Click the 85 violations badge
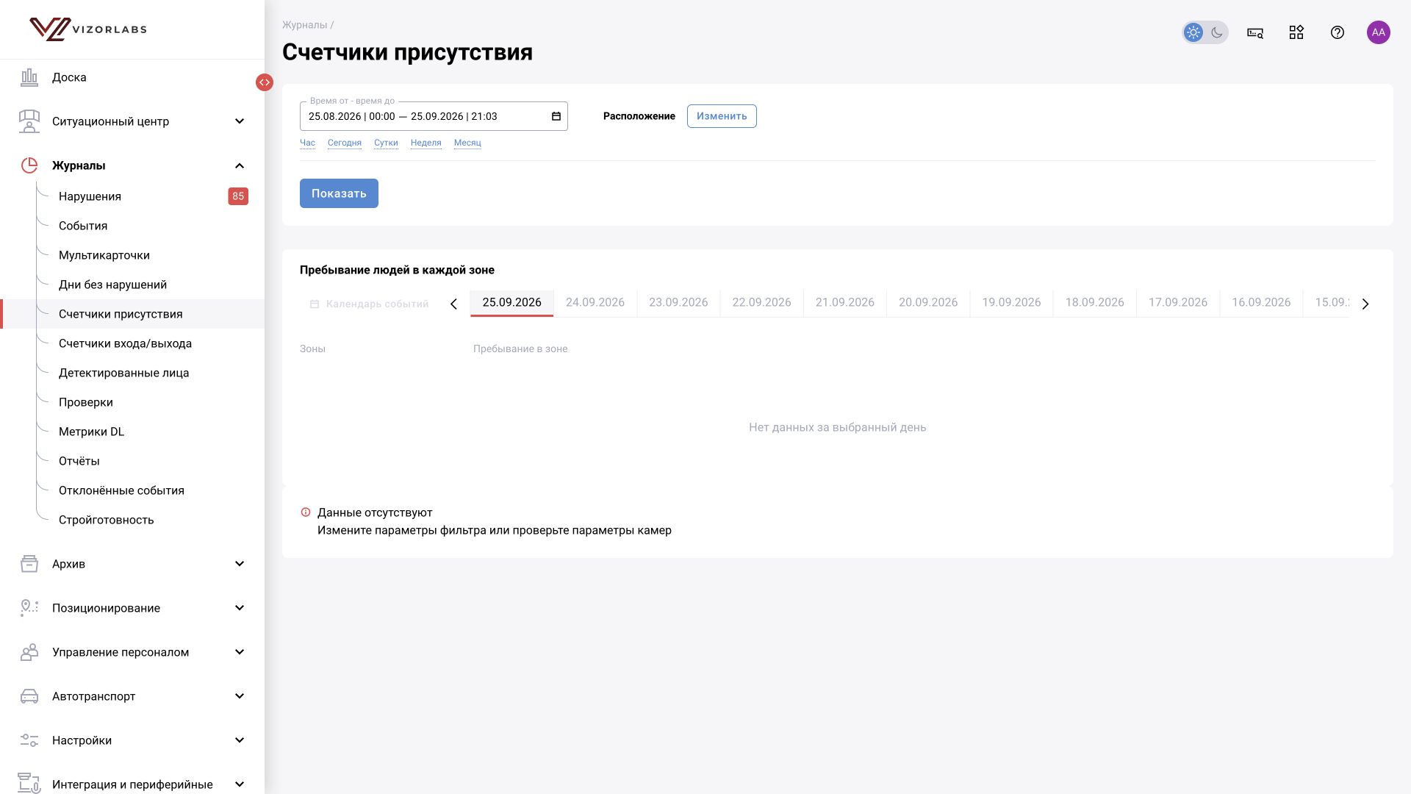1411x794 pixels. (238, 196)
